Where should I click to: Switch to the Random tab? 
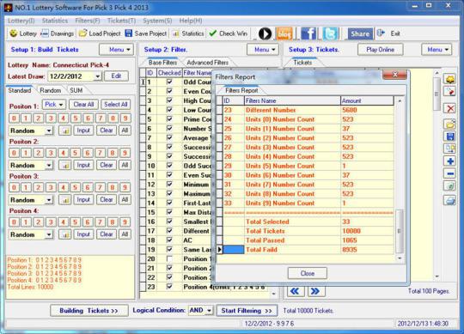point(51,90)
